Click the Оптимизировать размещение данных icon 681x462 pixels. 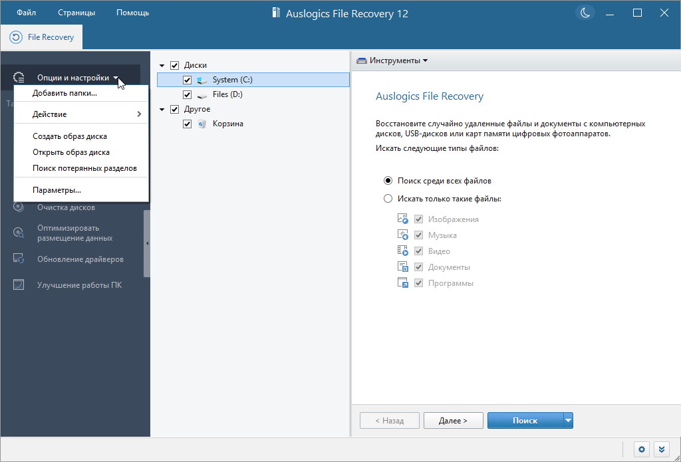19,233
